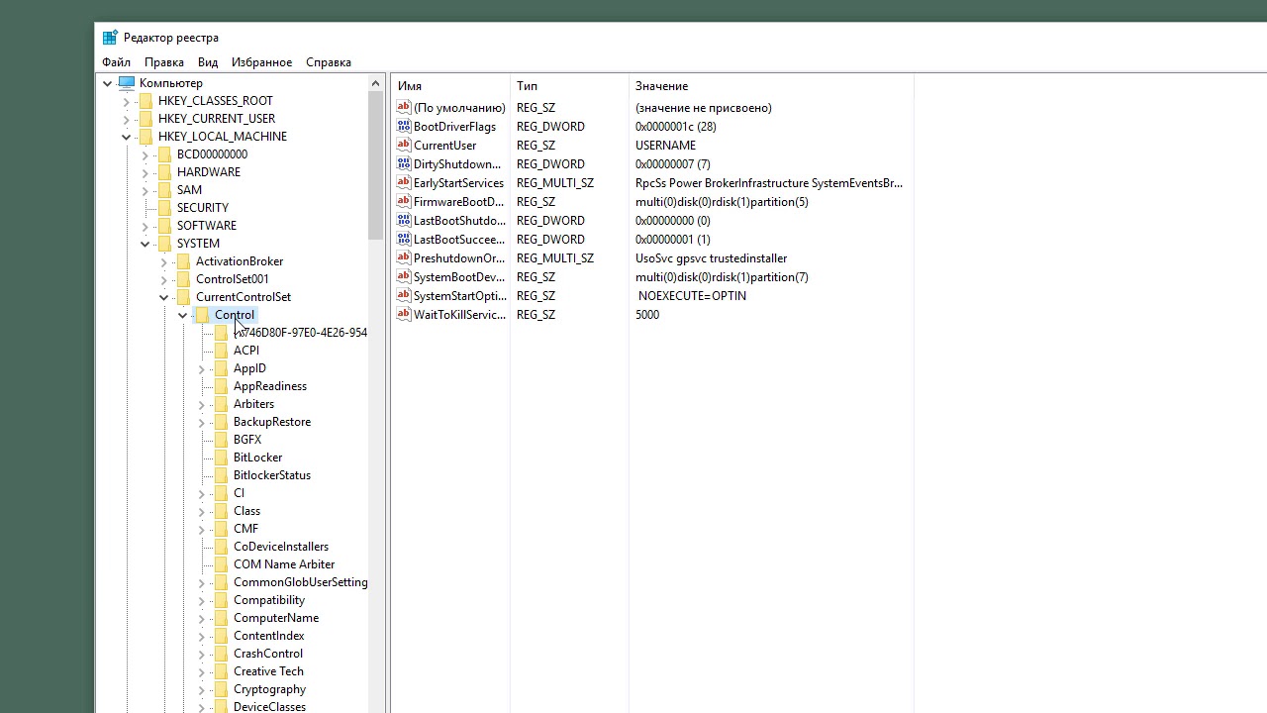Click the binary icon beside BootDriverFlags

click(403, 127)
